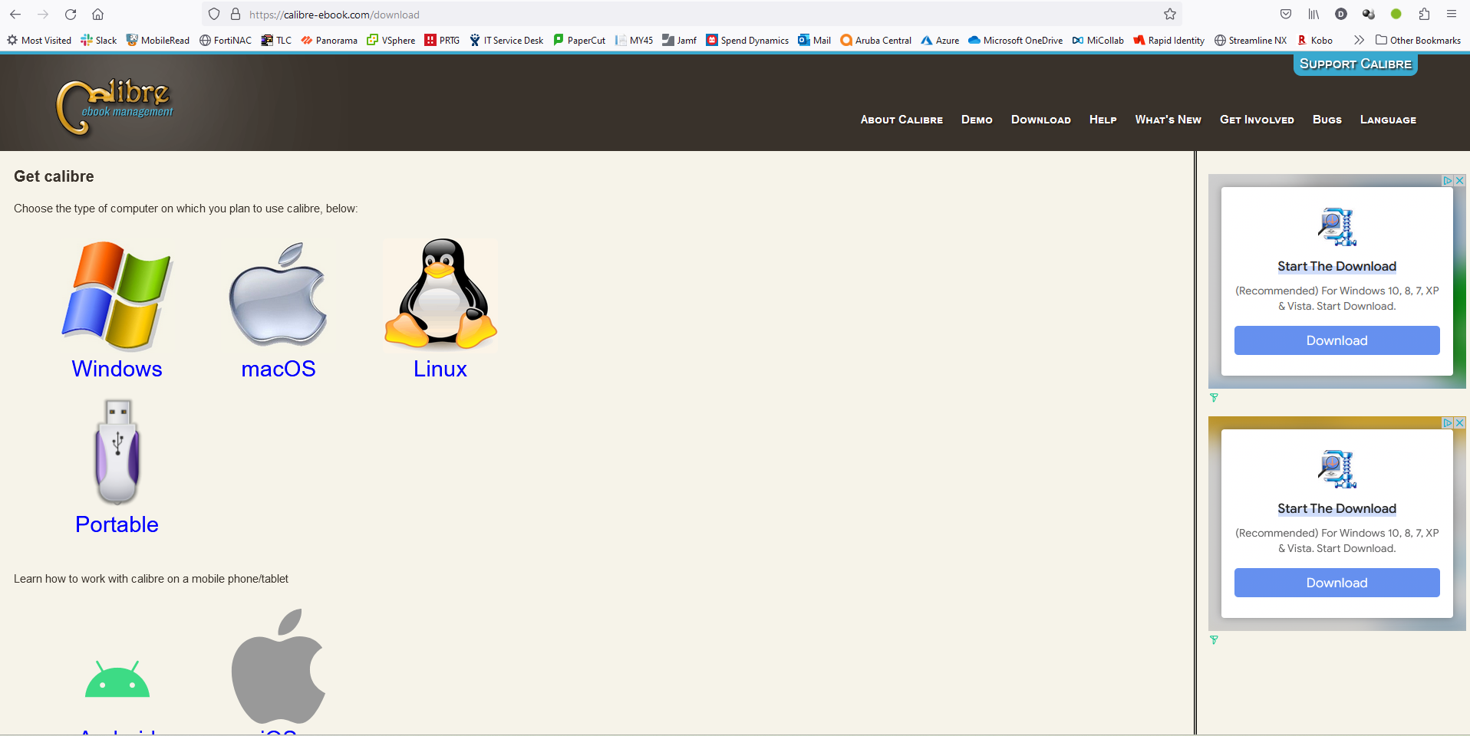
Task: Show site security info via padlock
Action: click(236, 15)
